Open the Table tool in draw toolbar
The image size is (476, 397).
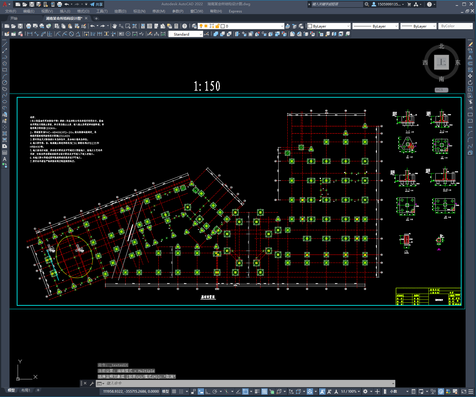point(5,153)
